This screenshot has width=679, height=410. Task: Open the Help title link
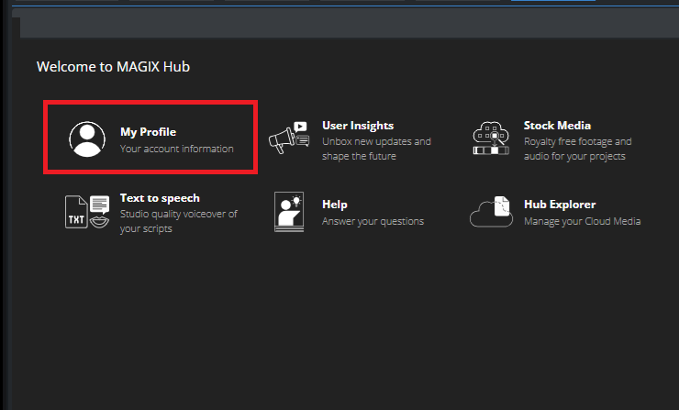334,205
